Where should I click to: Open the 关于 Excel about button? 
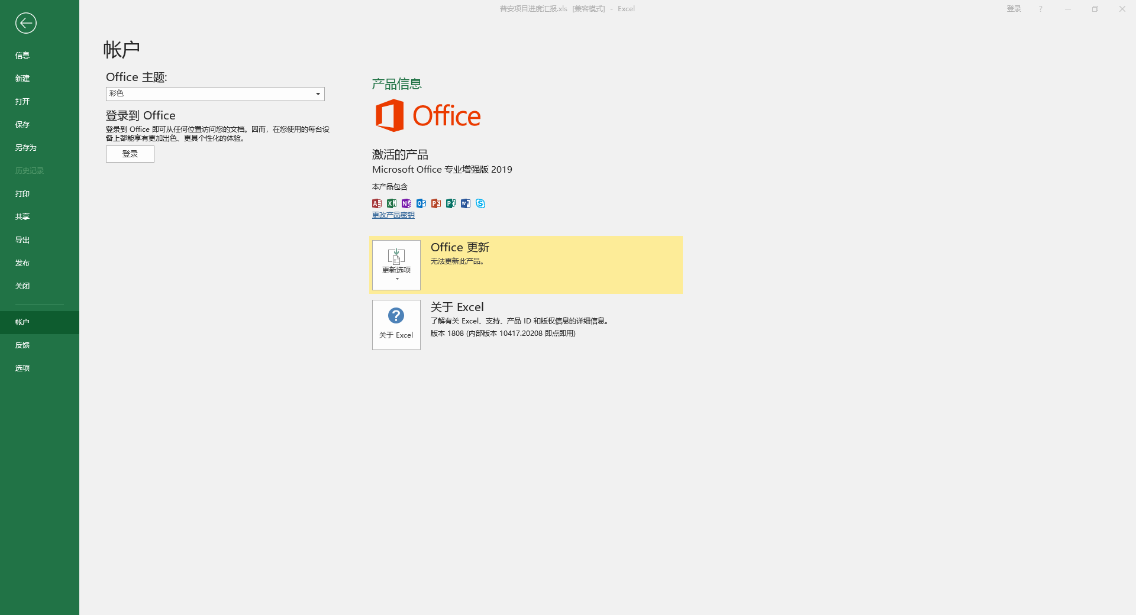point(396,325)
